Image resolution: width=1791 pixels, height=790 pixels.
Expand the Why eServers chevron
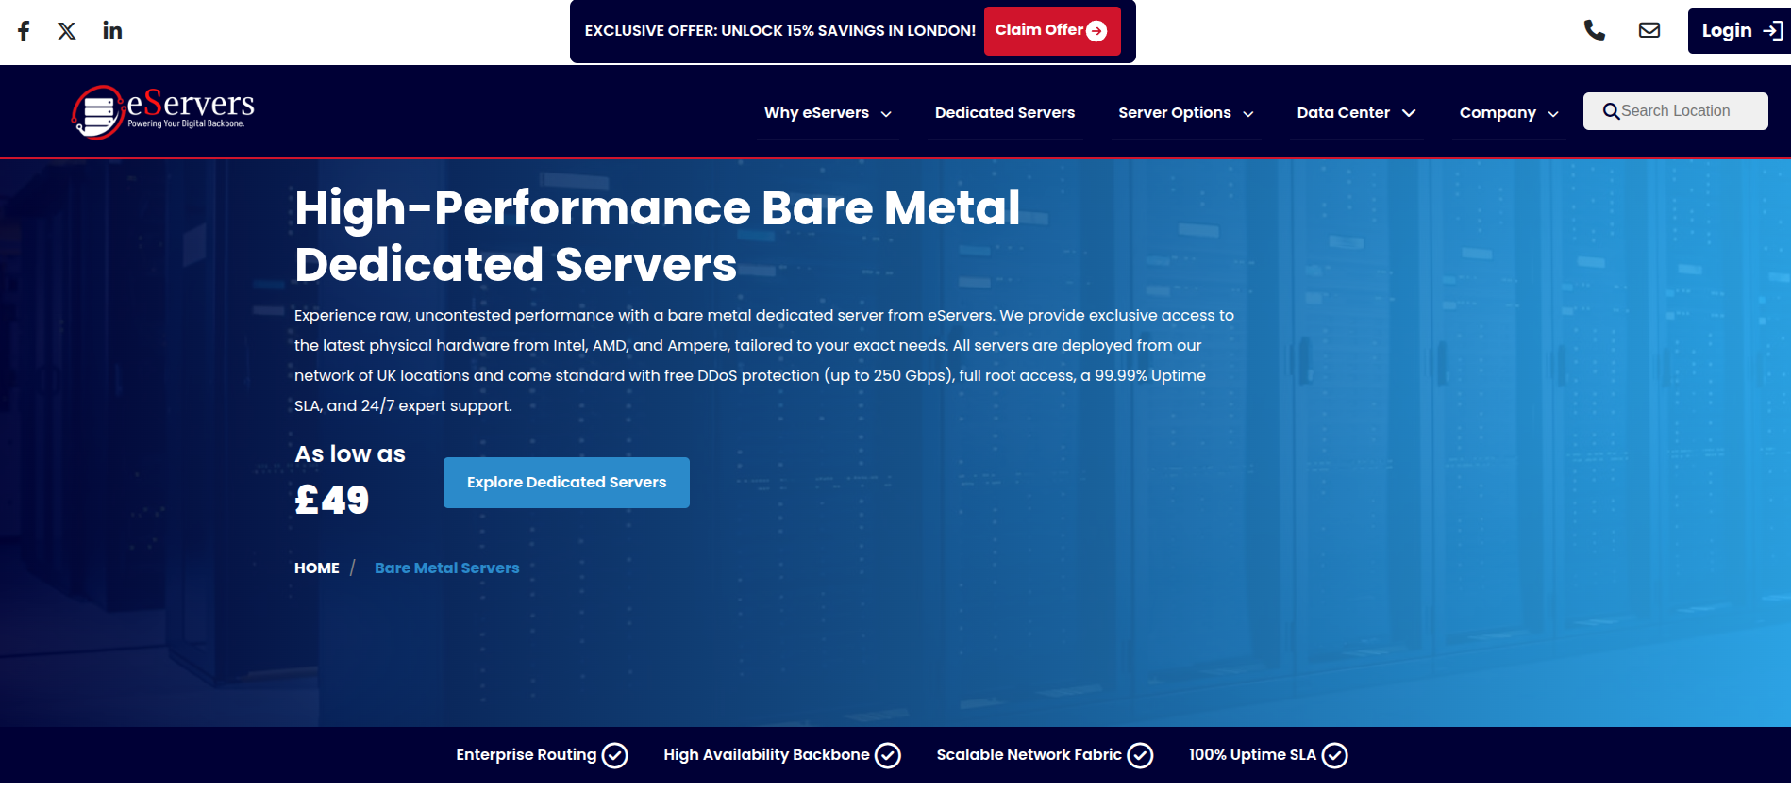(x=886, y=114)
